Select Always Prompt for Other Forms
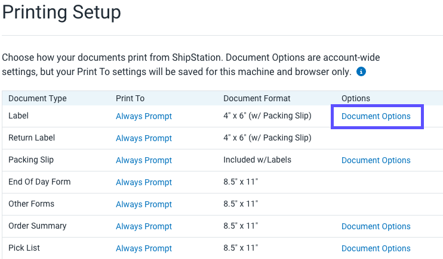Image resolution: width=443 pixels, height=259 pixels. (144, 204)
